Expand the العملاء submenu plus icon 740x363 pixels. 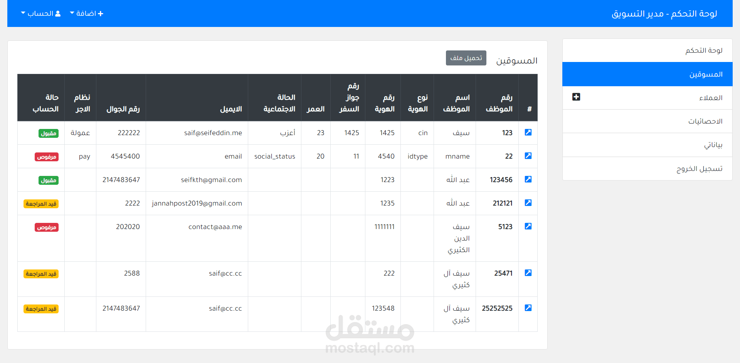pos(576,97)
